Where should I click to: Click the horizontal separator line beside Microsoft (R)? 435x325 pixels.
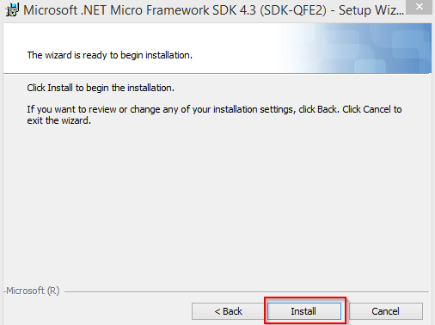coord(247,292)
